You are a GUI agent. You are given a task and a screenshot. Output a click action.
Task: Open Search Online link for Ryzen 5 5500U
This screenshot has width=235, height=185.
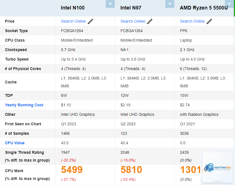tap(192, 21)
